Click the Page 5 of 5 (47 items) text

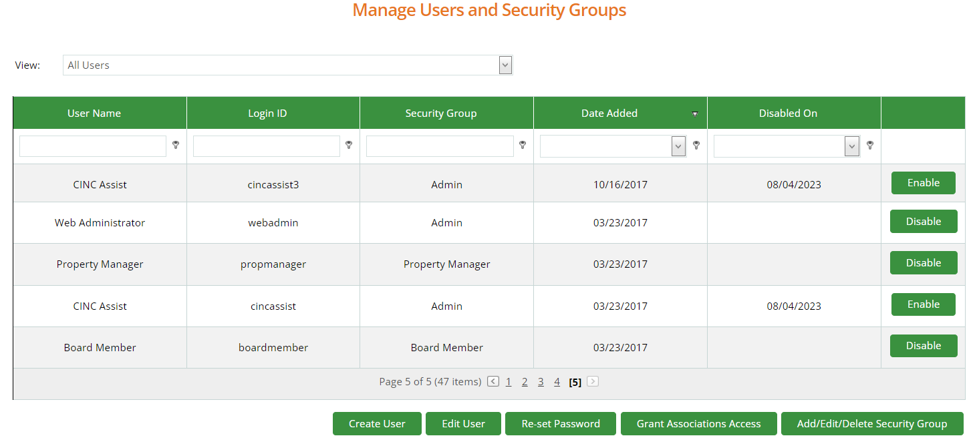[x=430, y=382]
